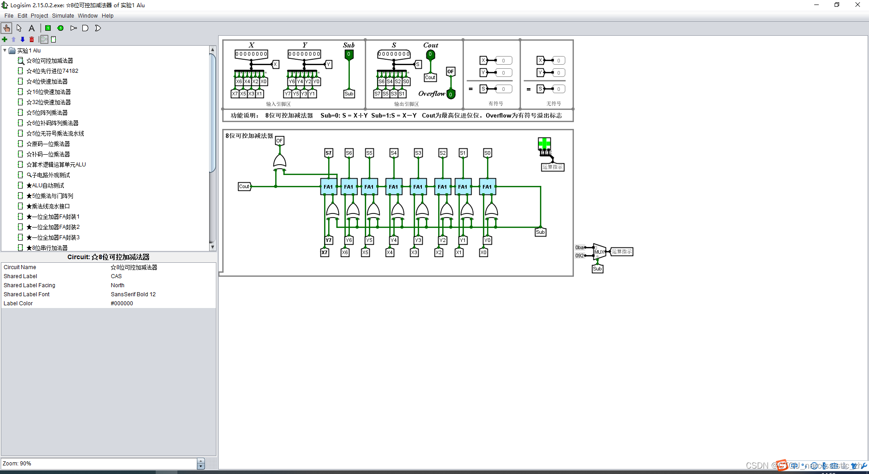
Task: Switch to circuit appearance view icon
Action: click(53, 39)
